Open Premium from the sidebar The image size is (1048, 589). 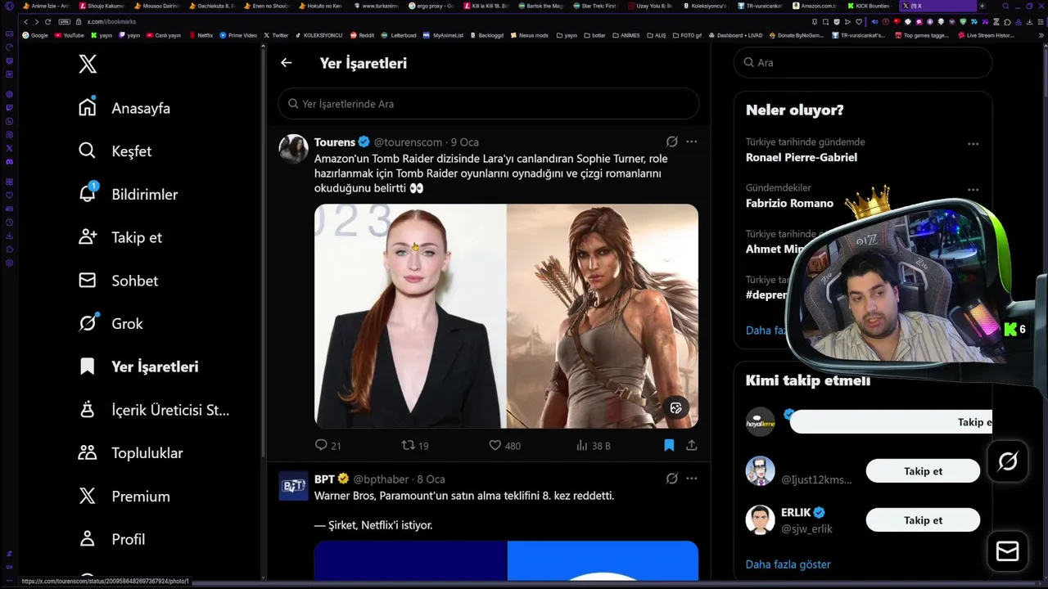point(124,496)
